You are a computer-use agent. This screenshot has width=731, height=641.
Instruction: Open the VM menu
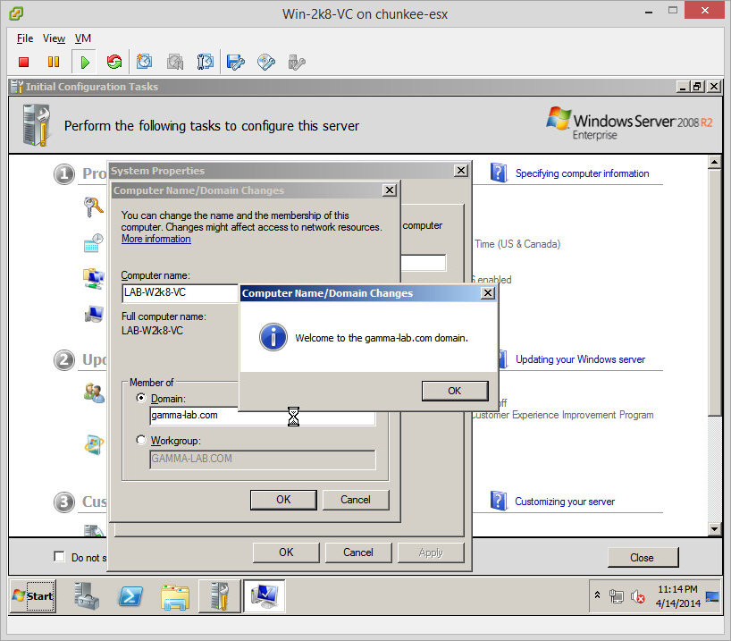click(82, 38)
